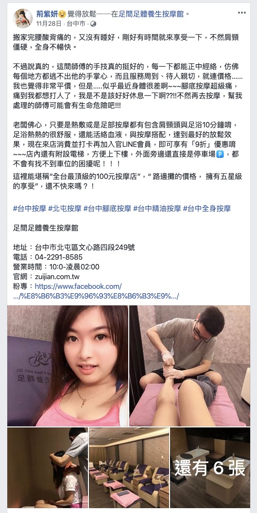Click the relaxed feeling emoji
Screen dimensions: 257x513
click(x=63, y=15)
